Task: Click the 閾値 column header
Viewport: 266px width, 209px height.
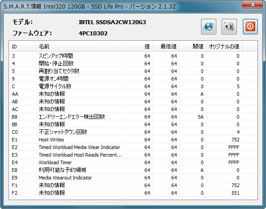Action: (x=193, y=46)
